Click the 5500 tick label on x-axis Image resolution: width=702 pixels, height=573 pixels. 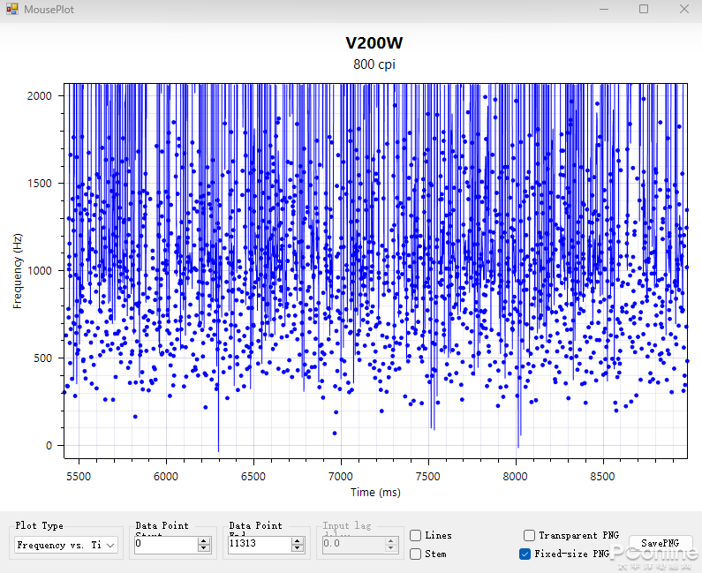(x=79, y=476)
